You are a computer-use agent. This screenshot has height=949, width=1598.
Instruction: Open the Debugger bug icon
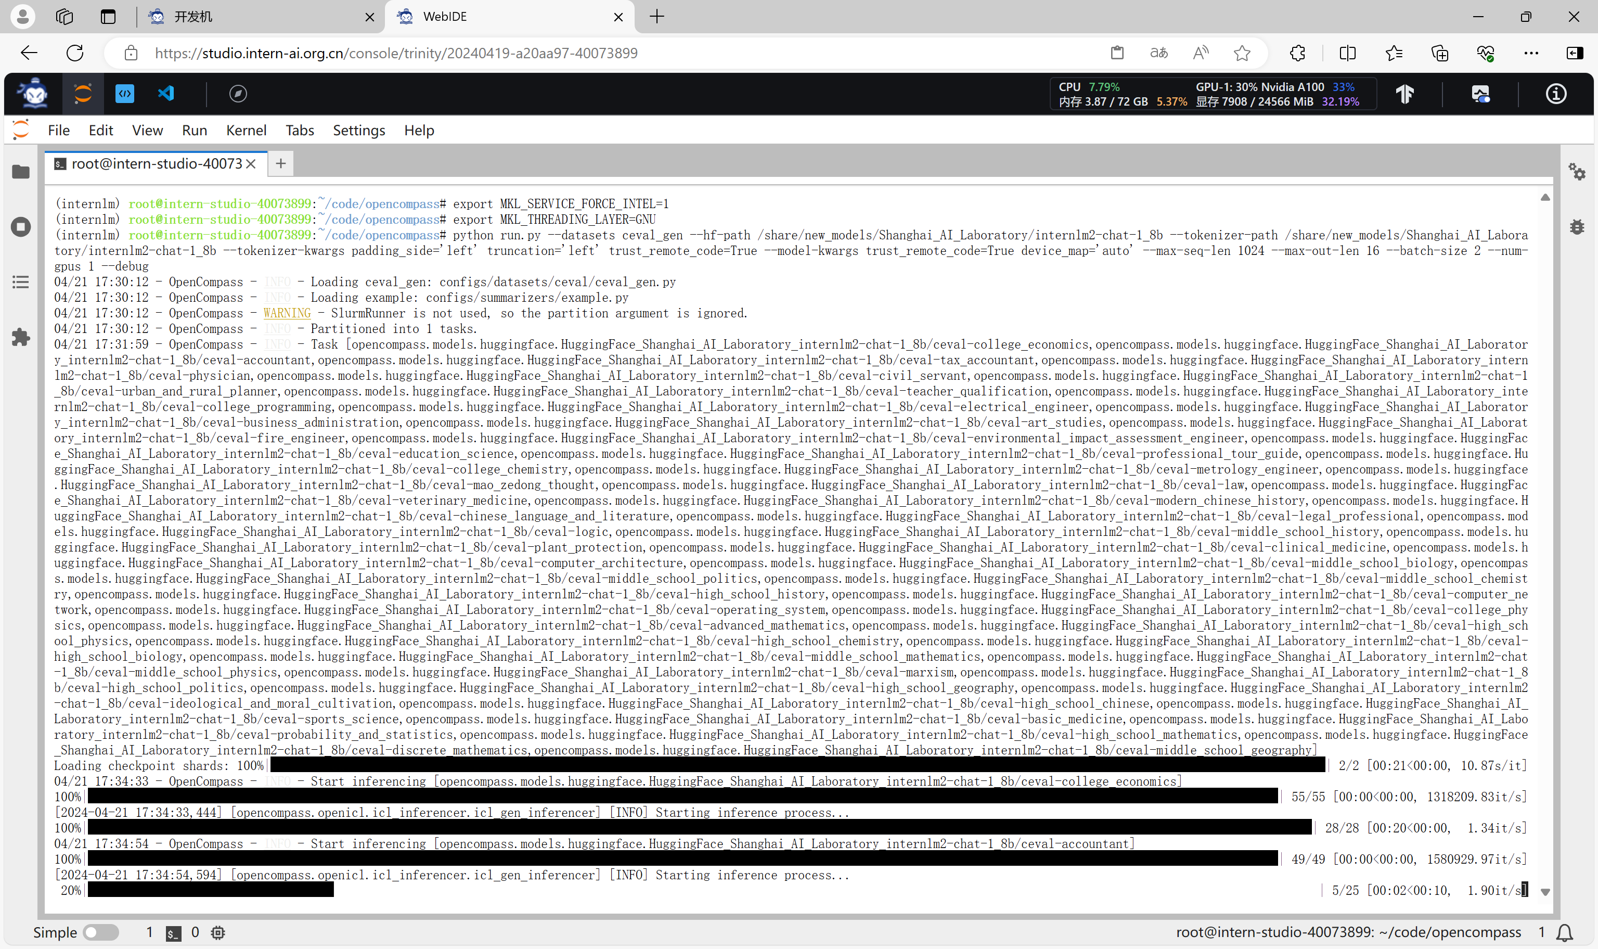tap(1577, 227)
